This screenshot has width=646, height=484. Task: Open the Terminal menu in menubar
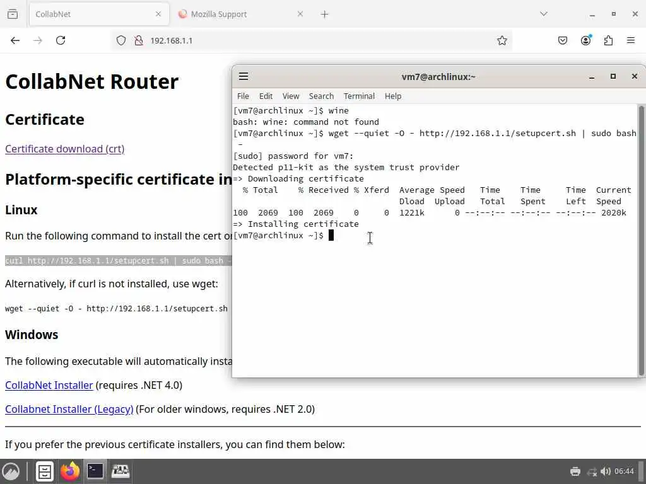(359, 96)
